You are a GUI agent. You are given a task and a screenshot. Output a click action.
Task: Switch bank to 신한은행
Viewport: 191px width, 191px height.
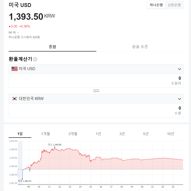coord(174,5)
